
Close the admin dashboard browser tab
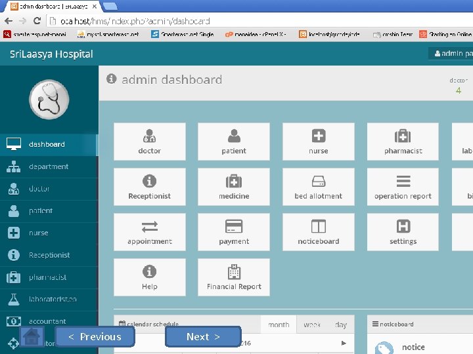(x=95, y=7)
